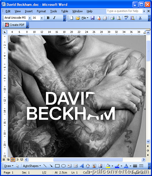Expand the font name dropdown
152x176 pixels.
pos(30,18)
